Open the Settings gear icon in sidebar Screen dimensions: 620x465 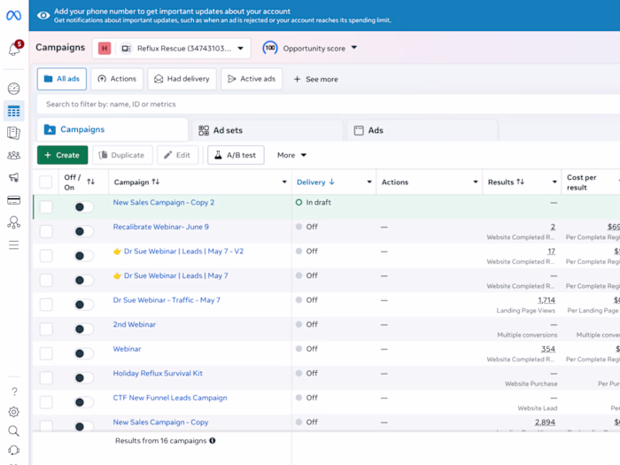[14, 412]
